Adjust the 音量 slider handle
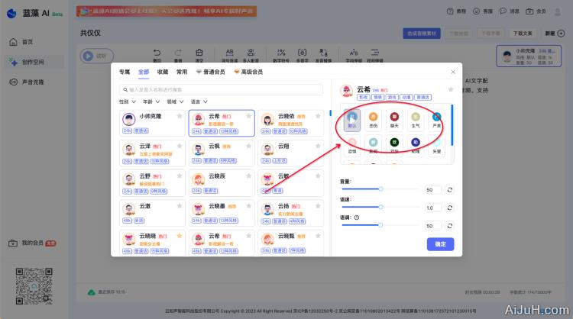Screen dimensions: 573x319 (x=381, y=189)
